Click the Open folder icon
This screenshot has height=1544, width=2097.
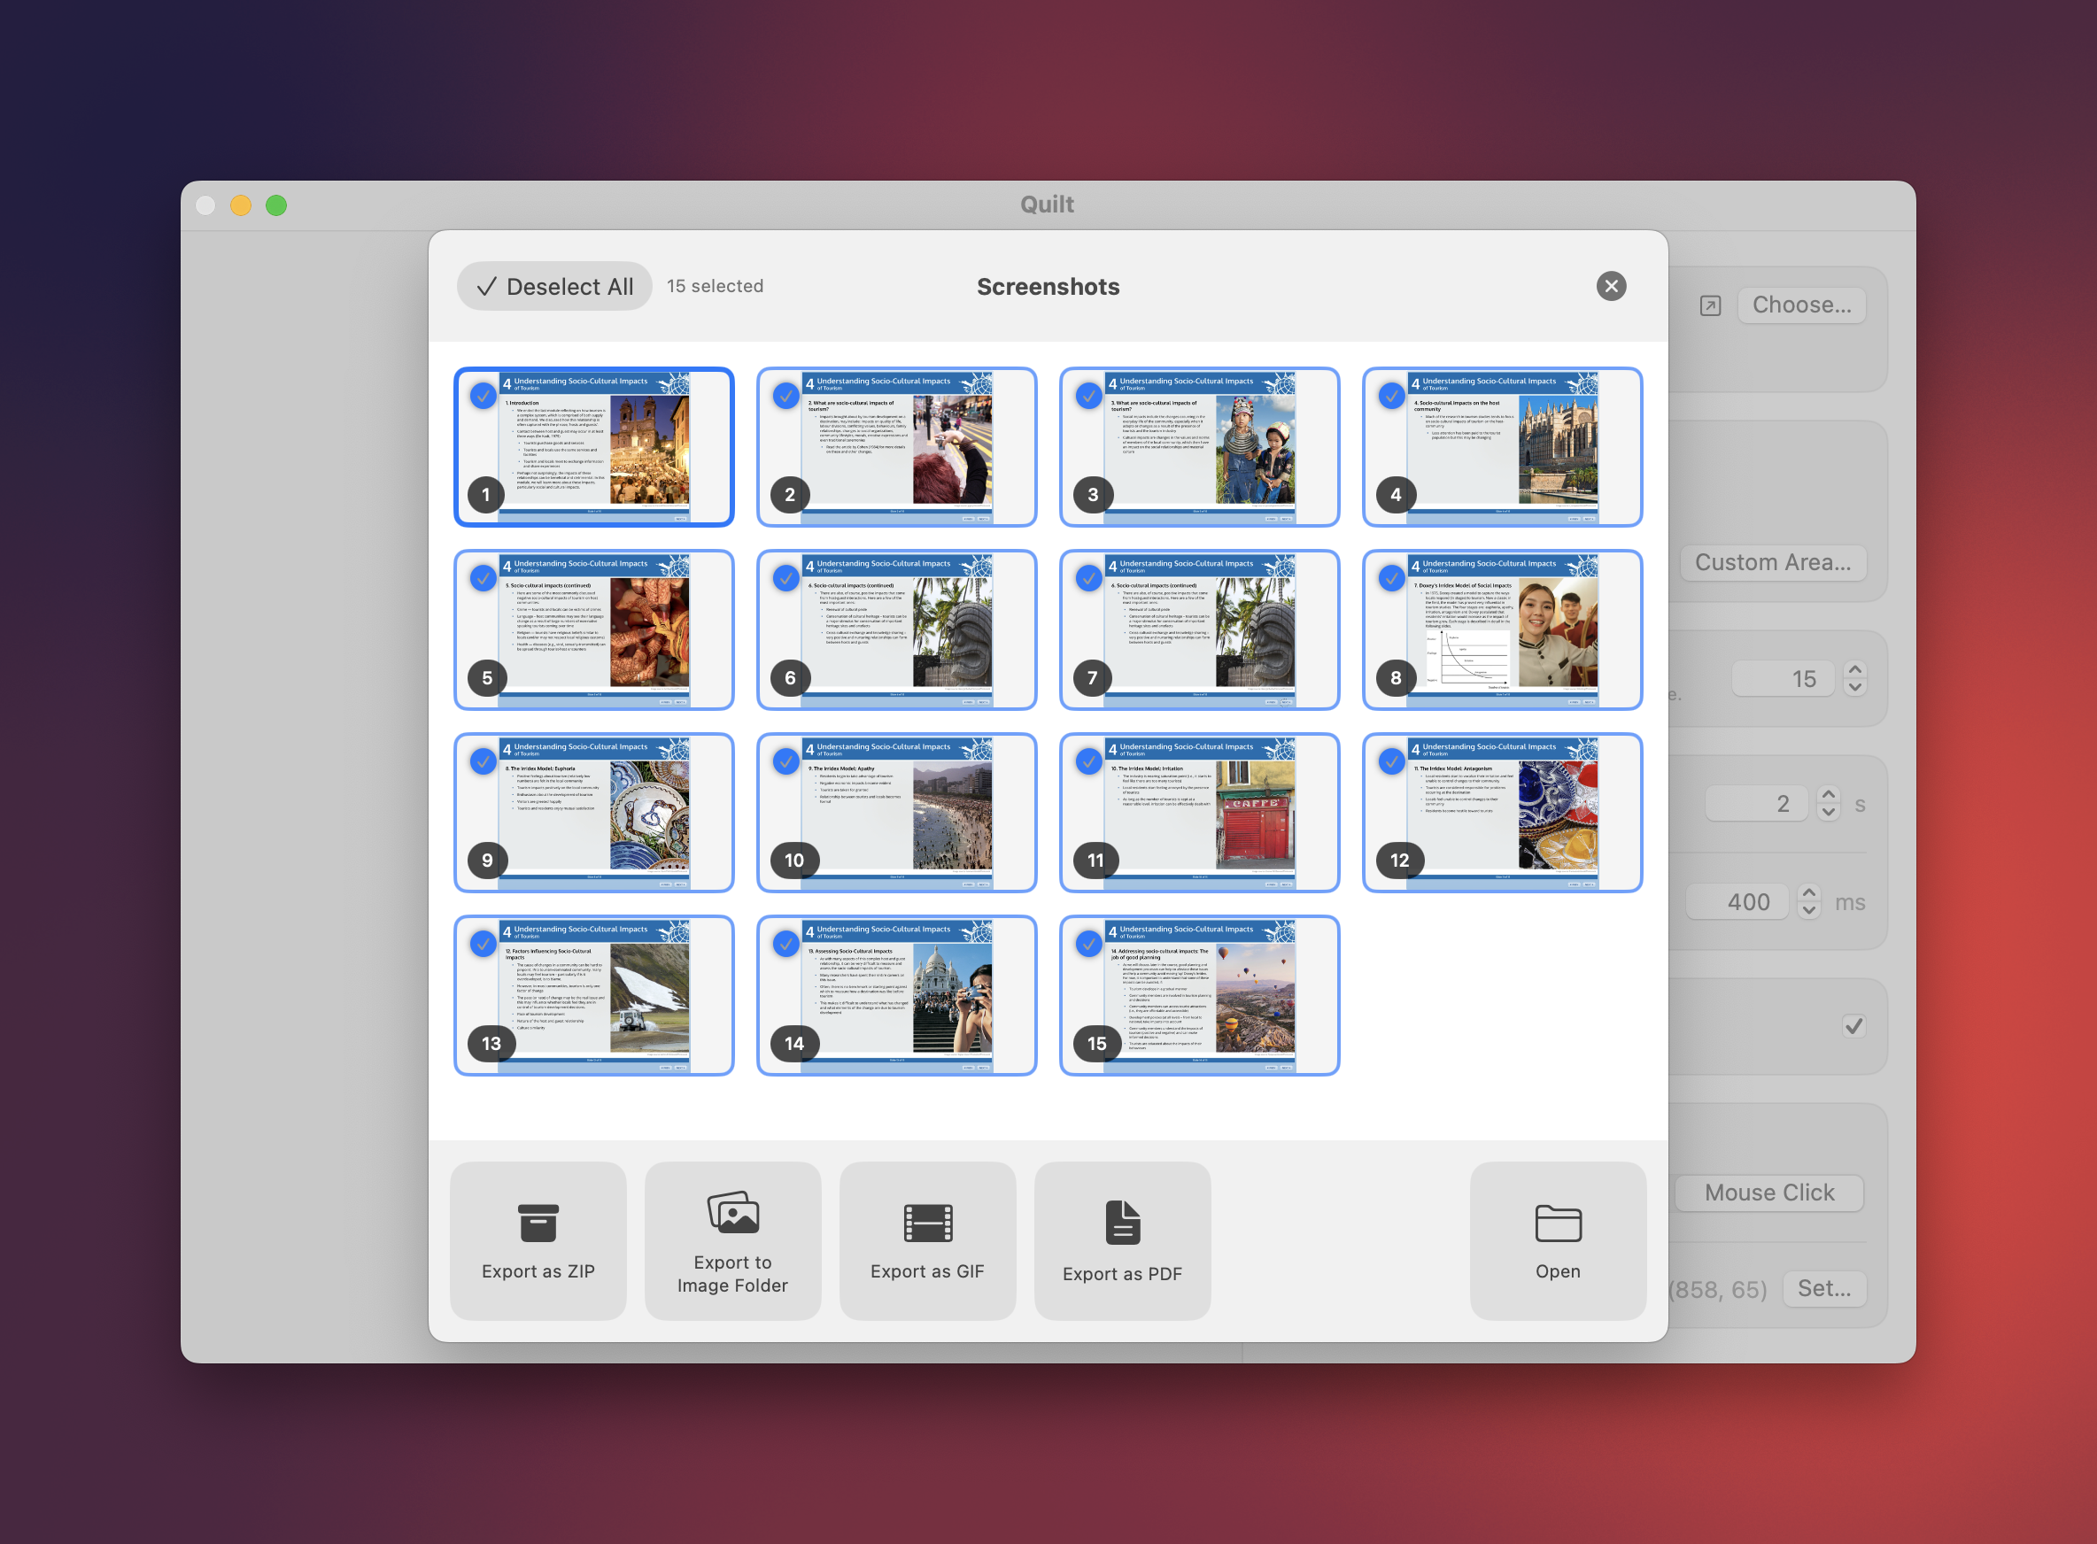pos(1558,1223)
